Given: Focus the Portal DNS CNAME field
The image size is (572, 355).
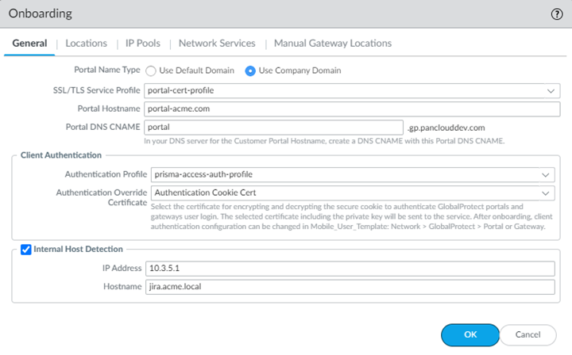Looking at the screenshot, I should [274, 127].
